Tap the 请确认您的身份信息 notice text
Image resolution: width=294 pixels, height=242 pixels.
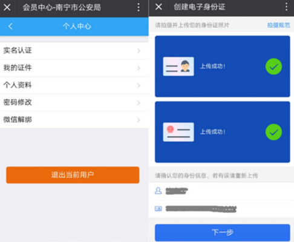coord(206,175)
